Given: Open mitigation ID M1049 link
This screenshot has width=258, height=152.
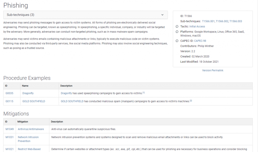Looking at the screenshot, I should 10,129.
